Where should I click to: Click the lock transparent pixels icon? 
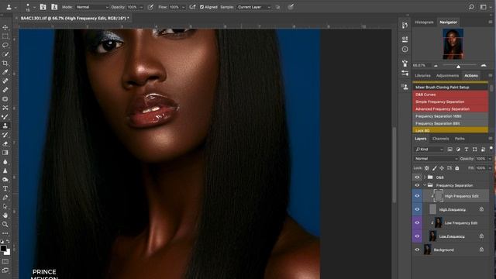[x=427, y=168]
